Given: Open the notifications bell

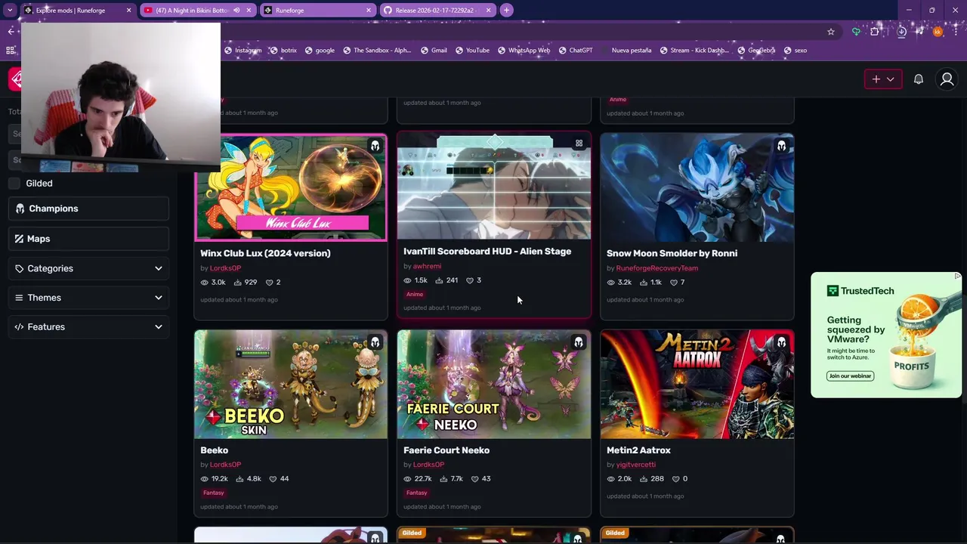Looking at the screenshot, I should point(919,79).
